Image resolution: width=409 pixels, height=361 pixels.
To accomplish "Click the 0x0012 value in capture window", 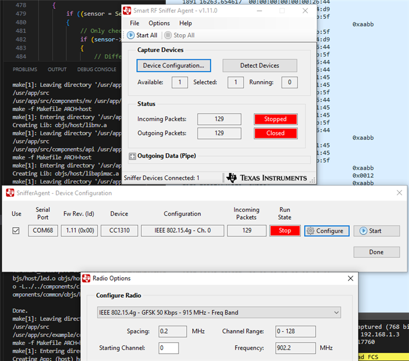I will coord(363,176).
